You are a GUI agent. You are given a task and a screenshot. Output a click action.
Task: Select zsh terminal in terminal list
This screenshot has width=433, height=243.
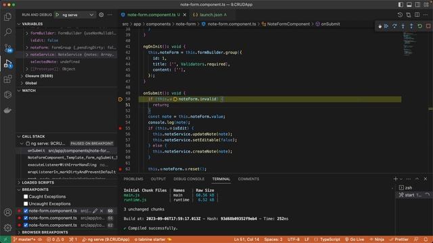[408, 188]
